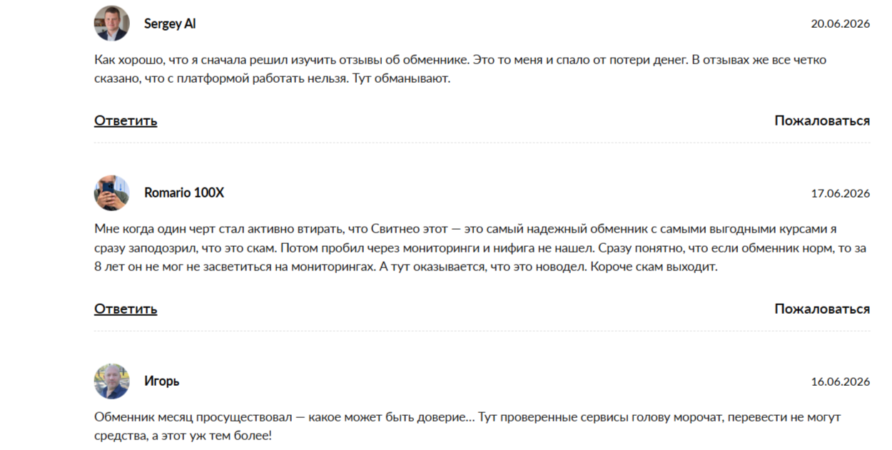Click the dotted divider below Sergey's comment
Viewport: 892px width, 450px height.
point(482,143)
